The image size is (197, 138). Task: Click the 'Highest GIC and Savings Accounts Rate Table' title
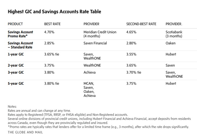(54, 12)
